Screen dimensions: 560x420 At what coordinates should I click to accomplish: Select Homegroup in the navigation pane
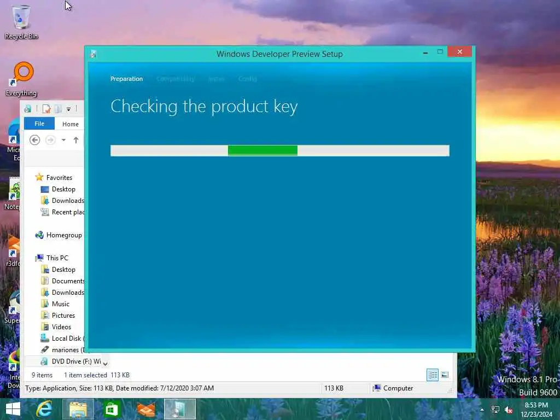[x=59, y=235]
